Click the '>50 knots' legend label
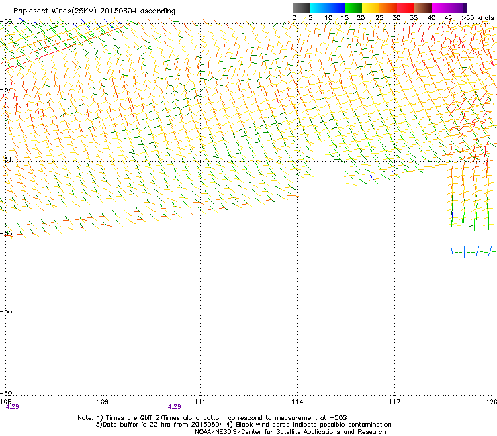The height and width of the screenshot is (436, 497). [x=478, y=18]
